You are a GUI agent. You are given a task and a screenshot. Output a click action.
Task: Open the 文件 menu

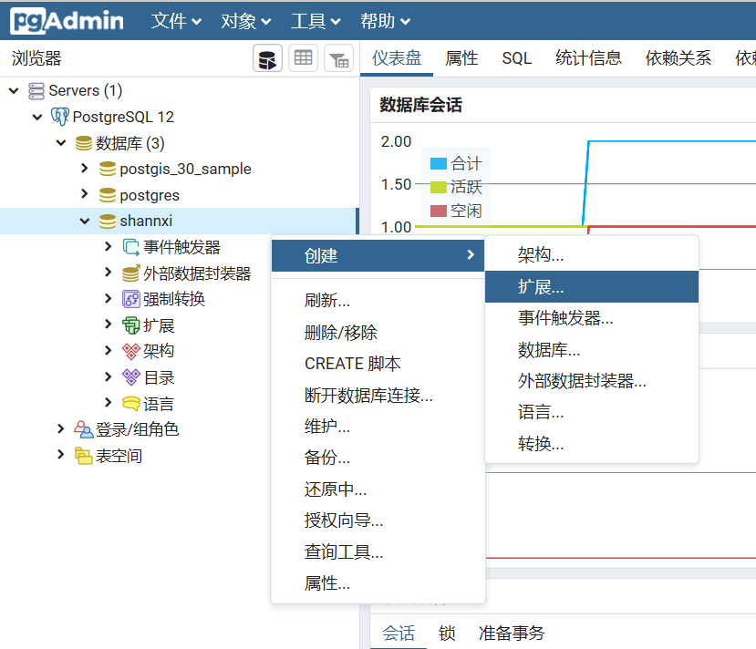(x=176, y=21)
